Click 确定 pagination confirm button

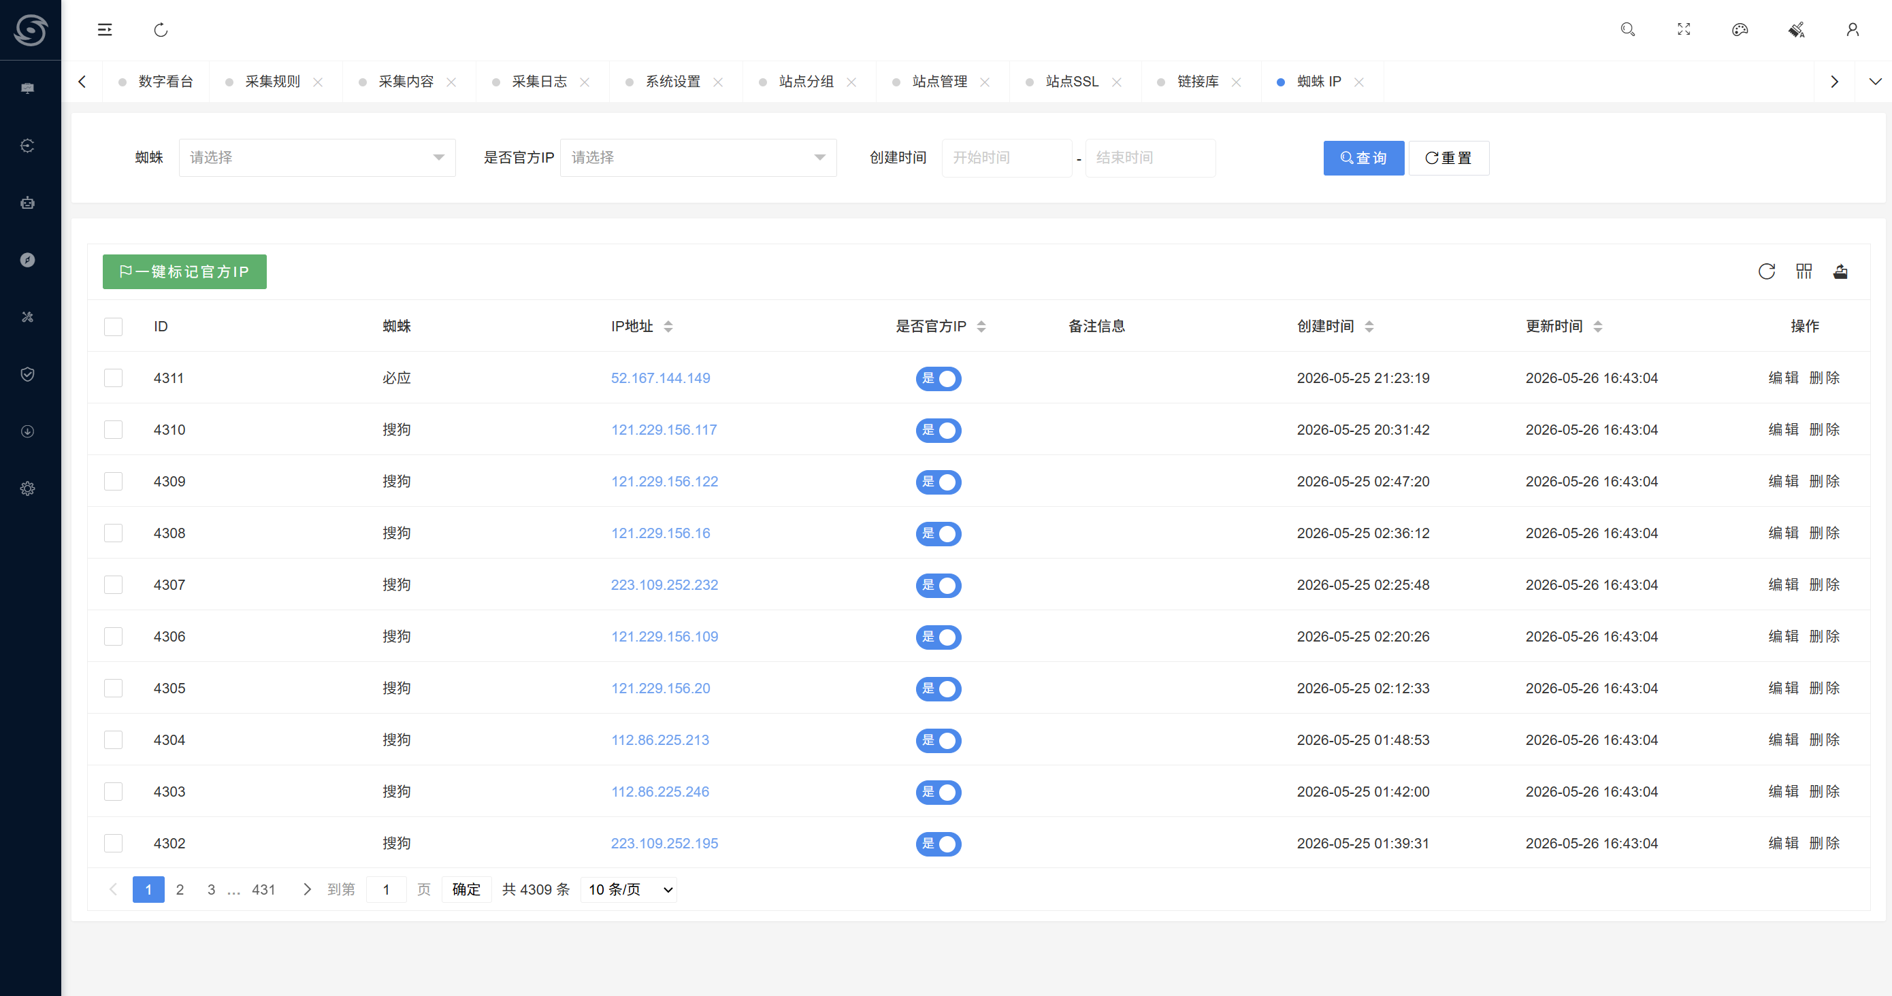pyautogui.click(x=466, y=890)
